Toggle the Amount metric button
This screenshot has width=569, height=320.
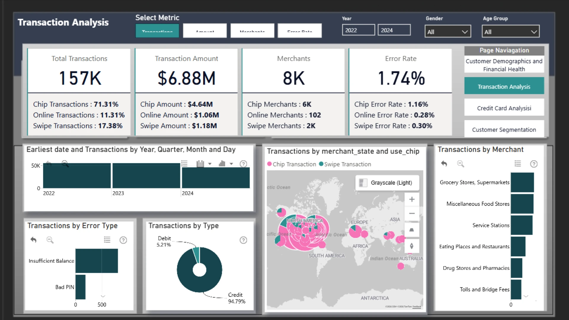[205, 31]
